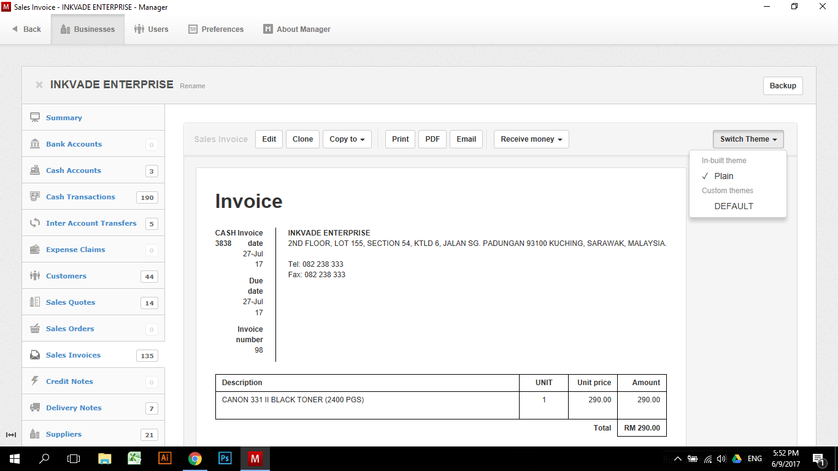
Task: Open Excel from the taskbar
Action: tap(135, 459)
